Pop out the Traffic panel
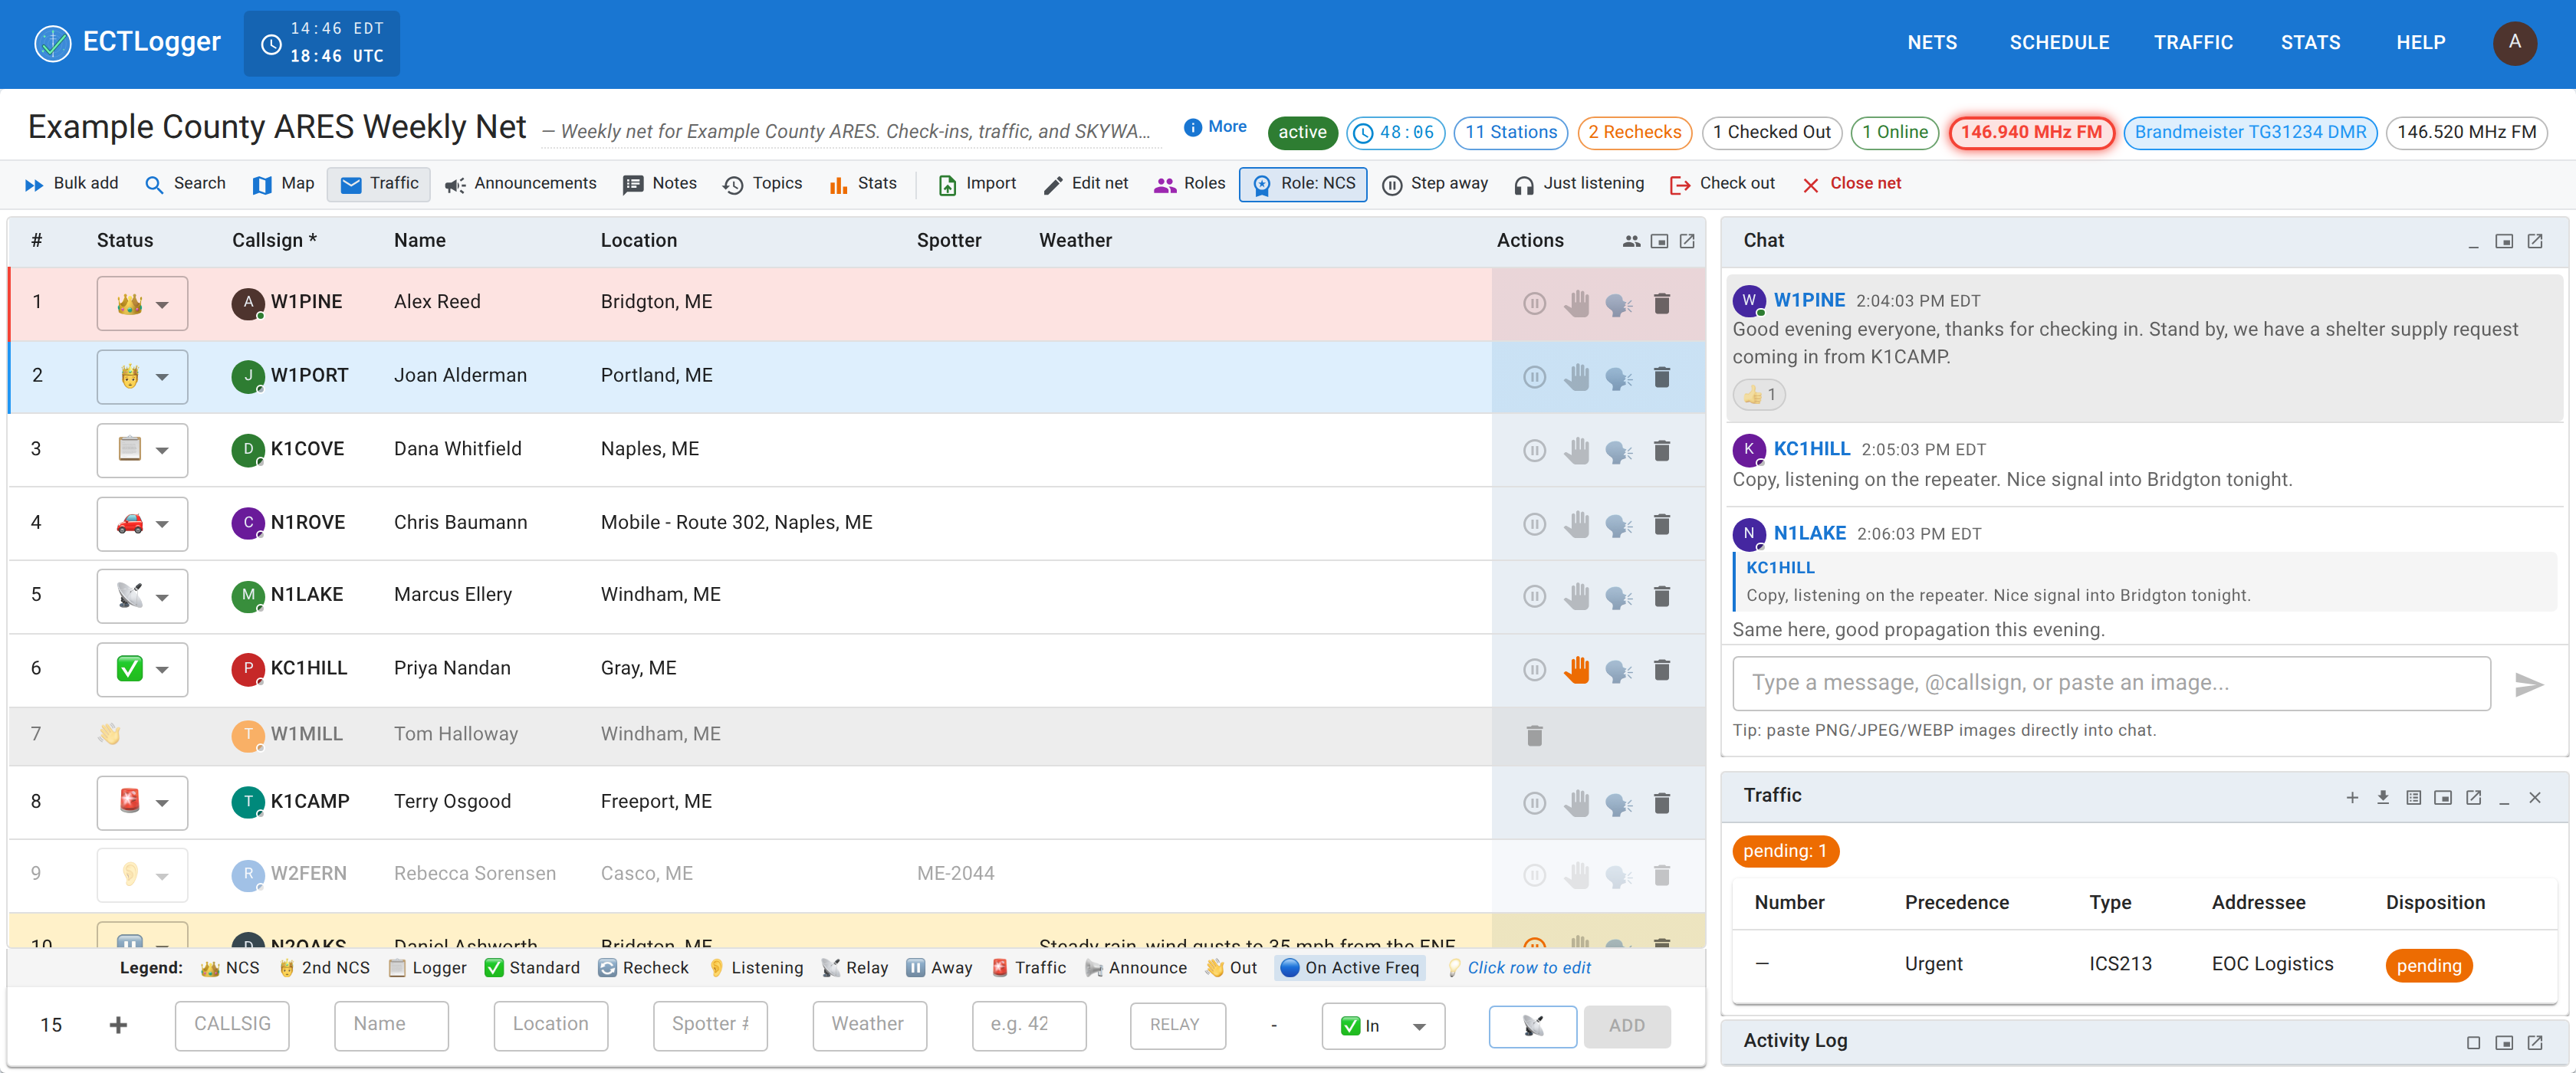The width and height of the screenshot is (2576, 1073). click(2473, 797)
